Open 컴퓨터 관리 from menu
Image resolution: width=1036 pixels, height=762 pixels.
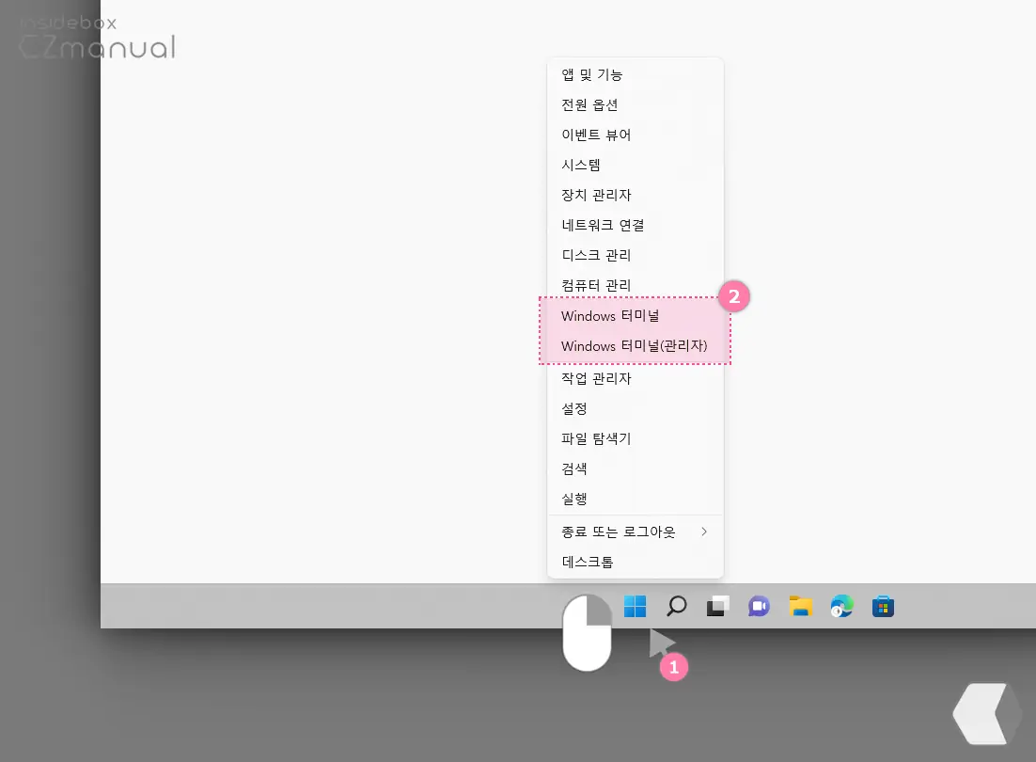(636, 285)
